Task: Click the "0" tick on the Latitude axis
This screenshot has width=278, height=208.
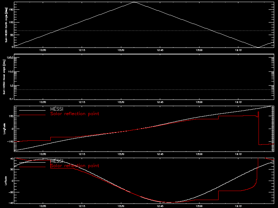Action: pyautogui.click(x=13, y=181)
